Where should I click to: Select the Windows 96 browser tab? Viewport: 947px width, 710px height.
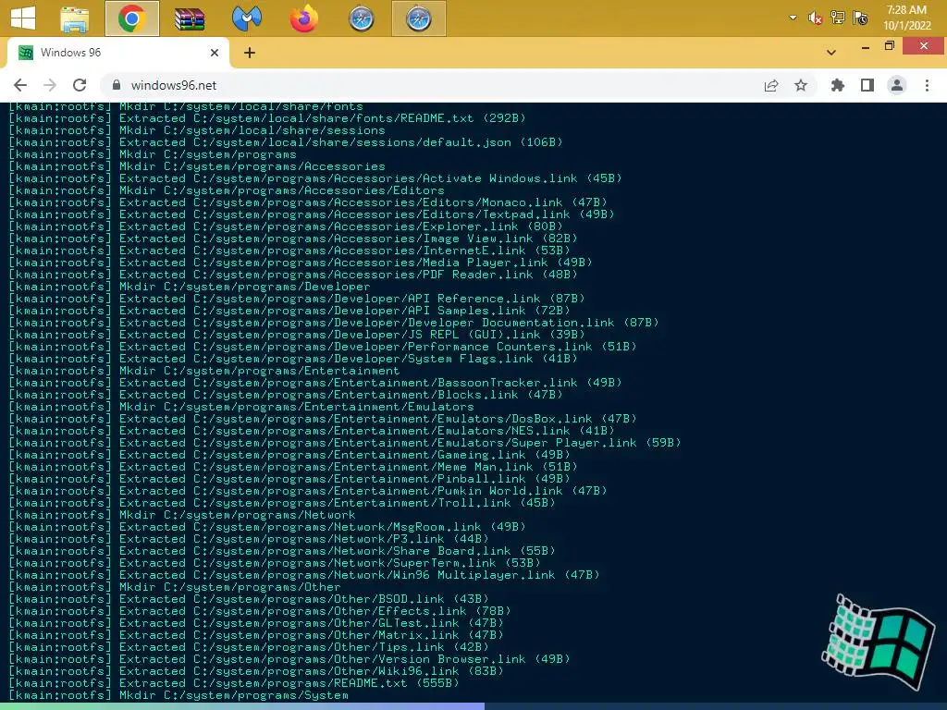click(119, 53)
